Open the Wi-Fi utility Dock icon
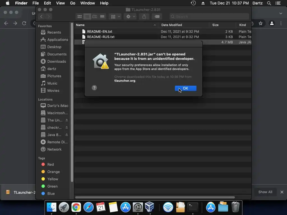287x215 pixels. coord(168,207)
